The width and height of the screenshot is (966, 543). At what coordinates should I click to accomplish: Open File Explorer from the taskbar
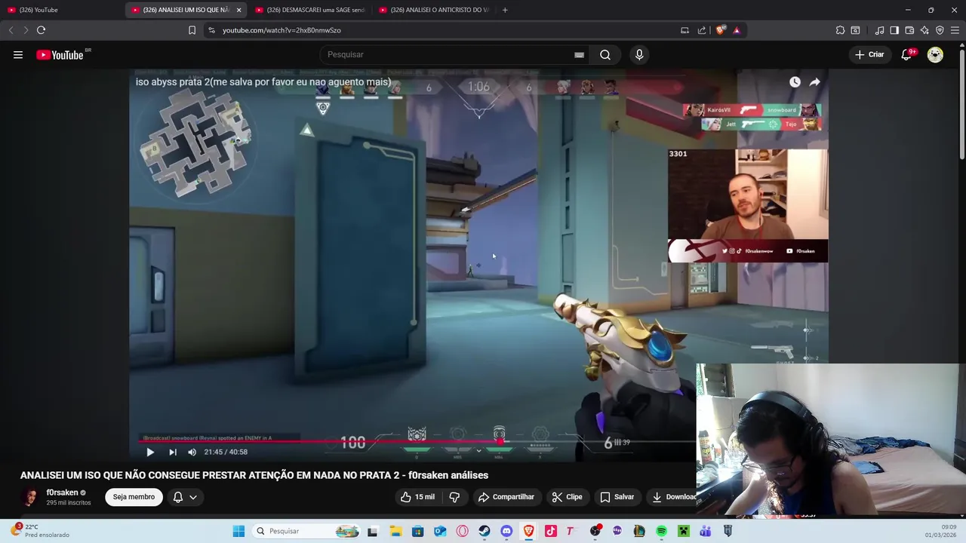[395, 531]
